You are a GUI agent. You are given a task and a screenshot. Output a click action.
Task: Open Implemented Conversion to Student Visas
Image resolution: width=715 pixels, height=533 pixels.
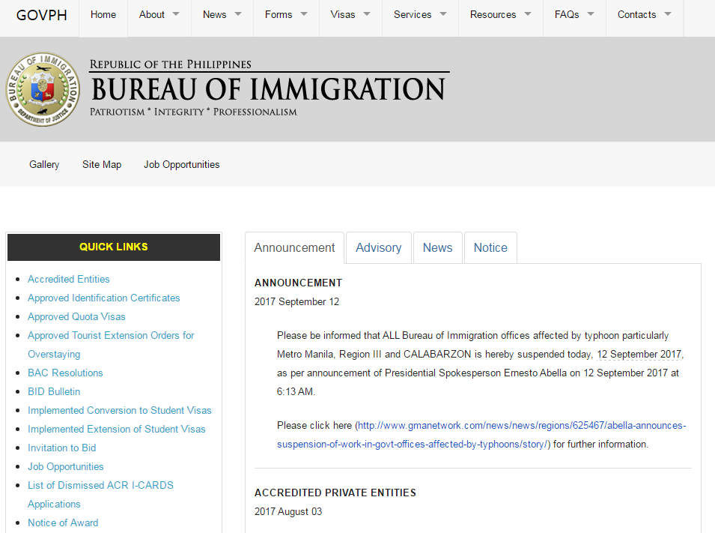pyautogui.click(x=120, y=410)
